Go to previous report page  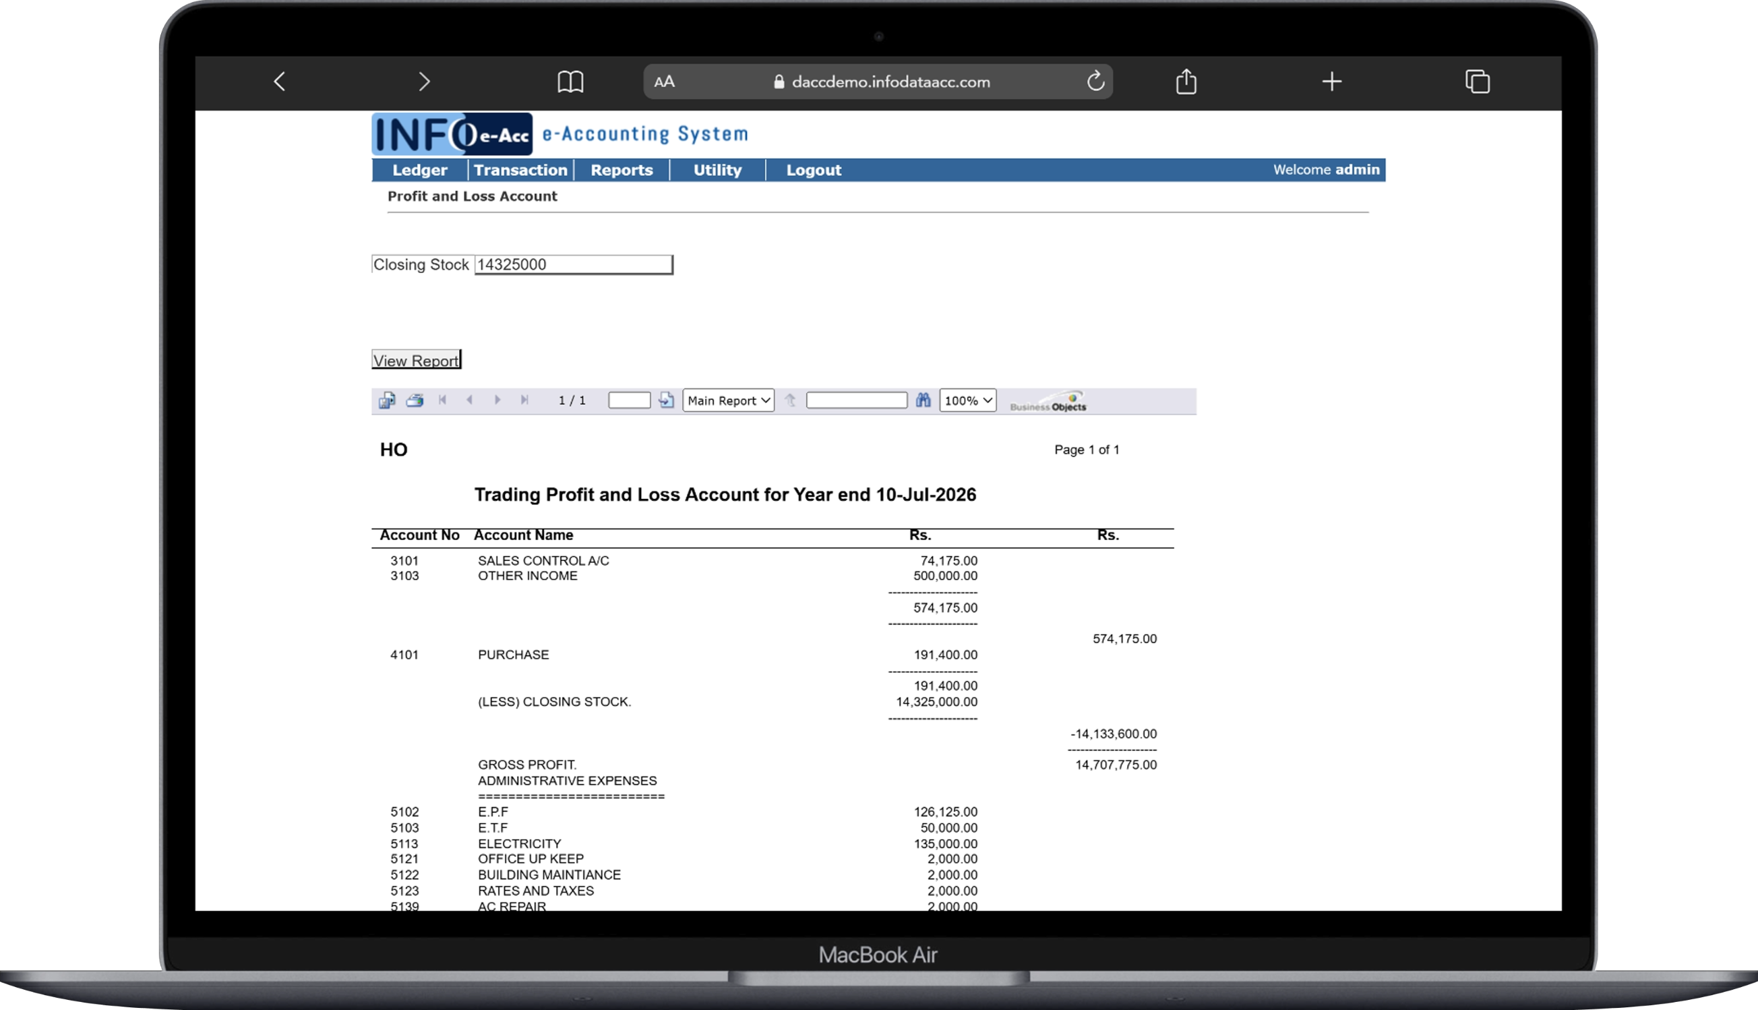pos(469,400)
